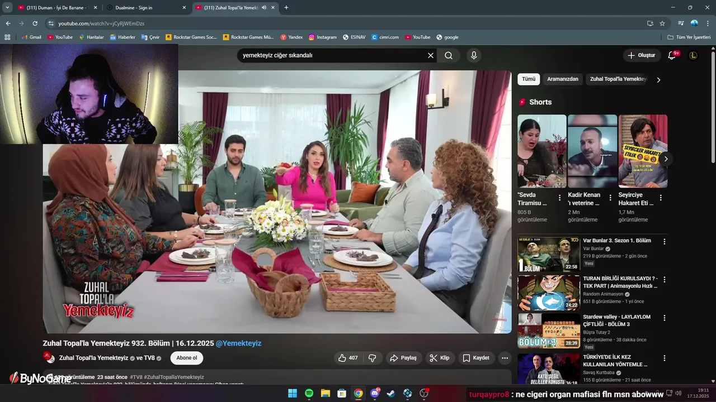Open Discord from the taskbar
716x402 pixels.
375,393
